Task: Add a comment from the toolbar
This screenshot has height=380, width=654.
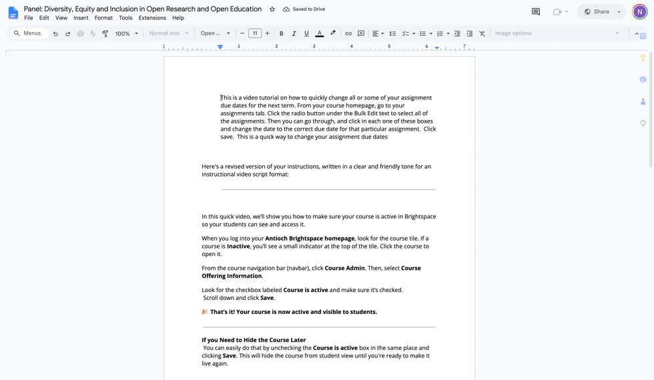Action: [361, 33]
